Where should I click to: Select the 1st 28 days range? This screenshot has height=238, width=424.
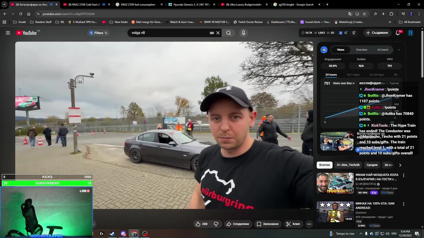pyautogui.click(x=377, y=75)
